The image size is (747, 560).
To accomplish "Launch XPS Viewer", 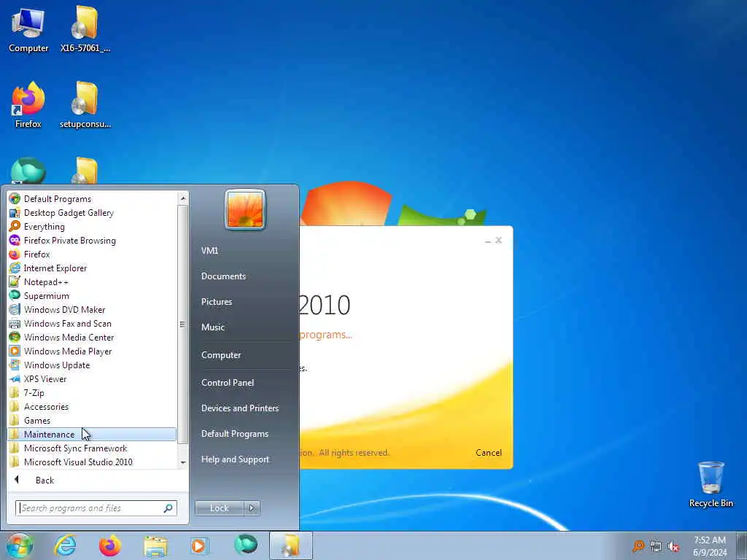I will 92,378.
